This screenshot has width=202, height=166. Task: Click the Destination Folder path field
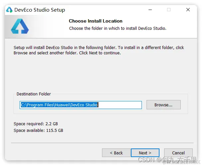point(81,105)
